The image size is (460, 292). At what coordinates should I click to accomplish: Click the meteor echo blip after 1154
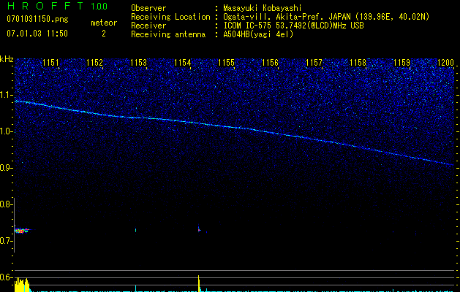pos(199,229)
